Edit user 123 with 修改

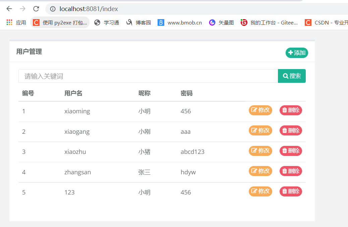[260, 191]
